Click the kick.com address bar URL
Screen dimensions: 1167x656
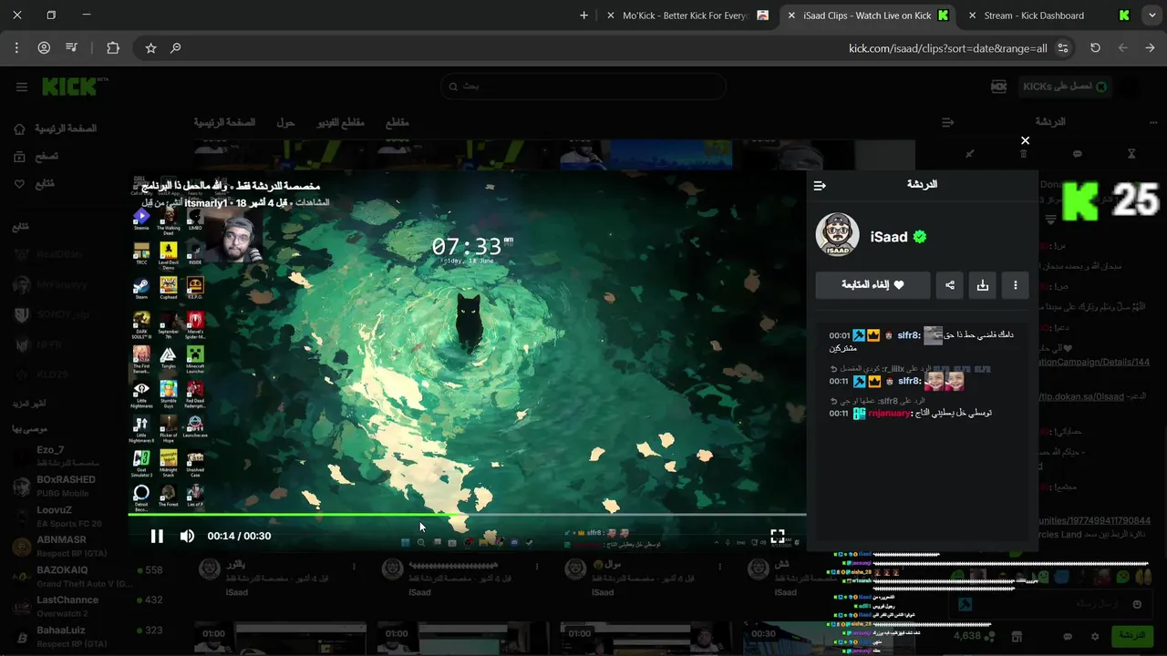click(x=948, y=48)
